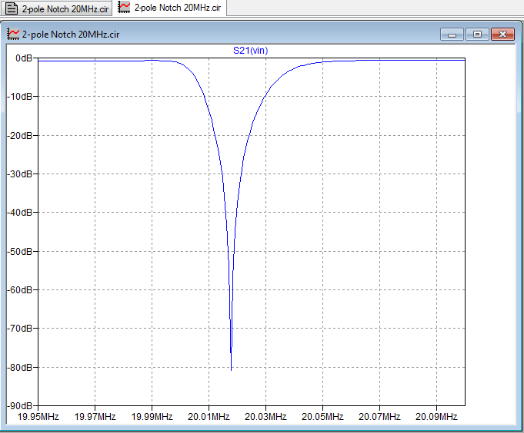Screen dimensions: 524x433
Task: Click the 19.95MHz frequency label
Action: point(38,417)
